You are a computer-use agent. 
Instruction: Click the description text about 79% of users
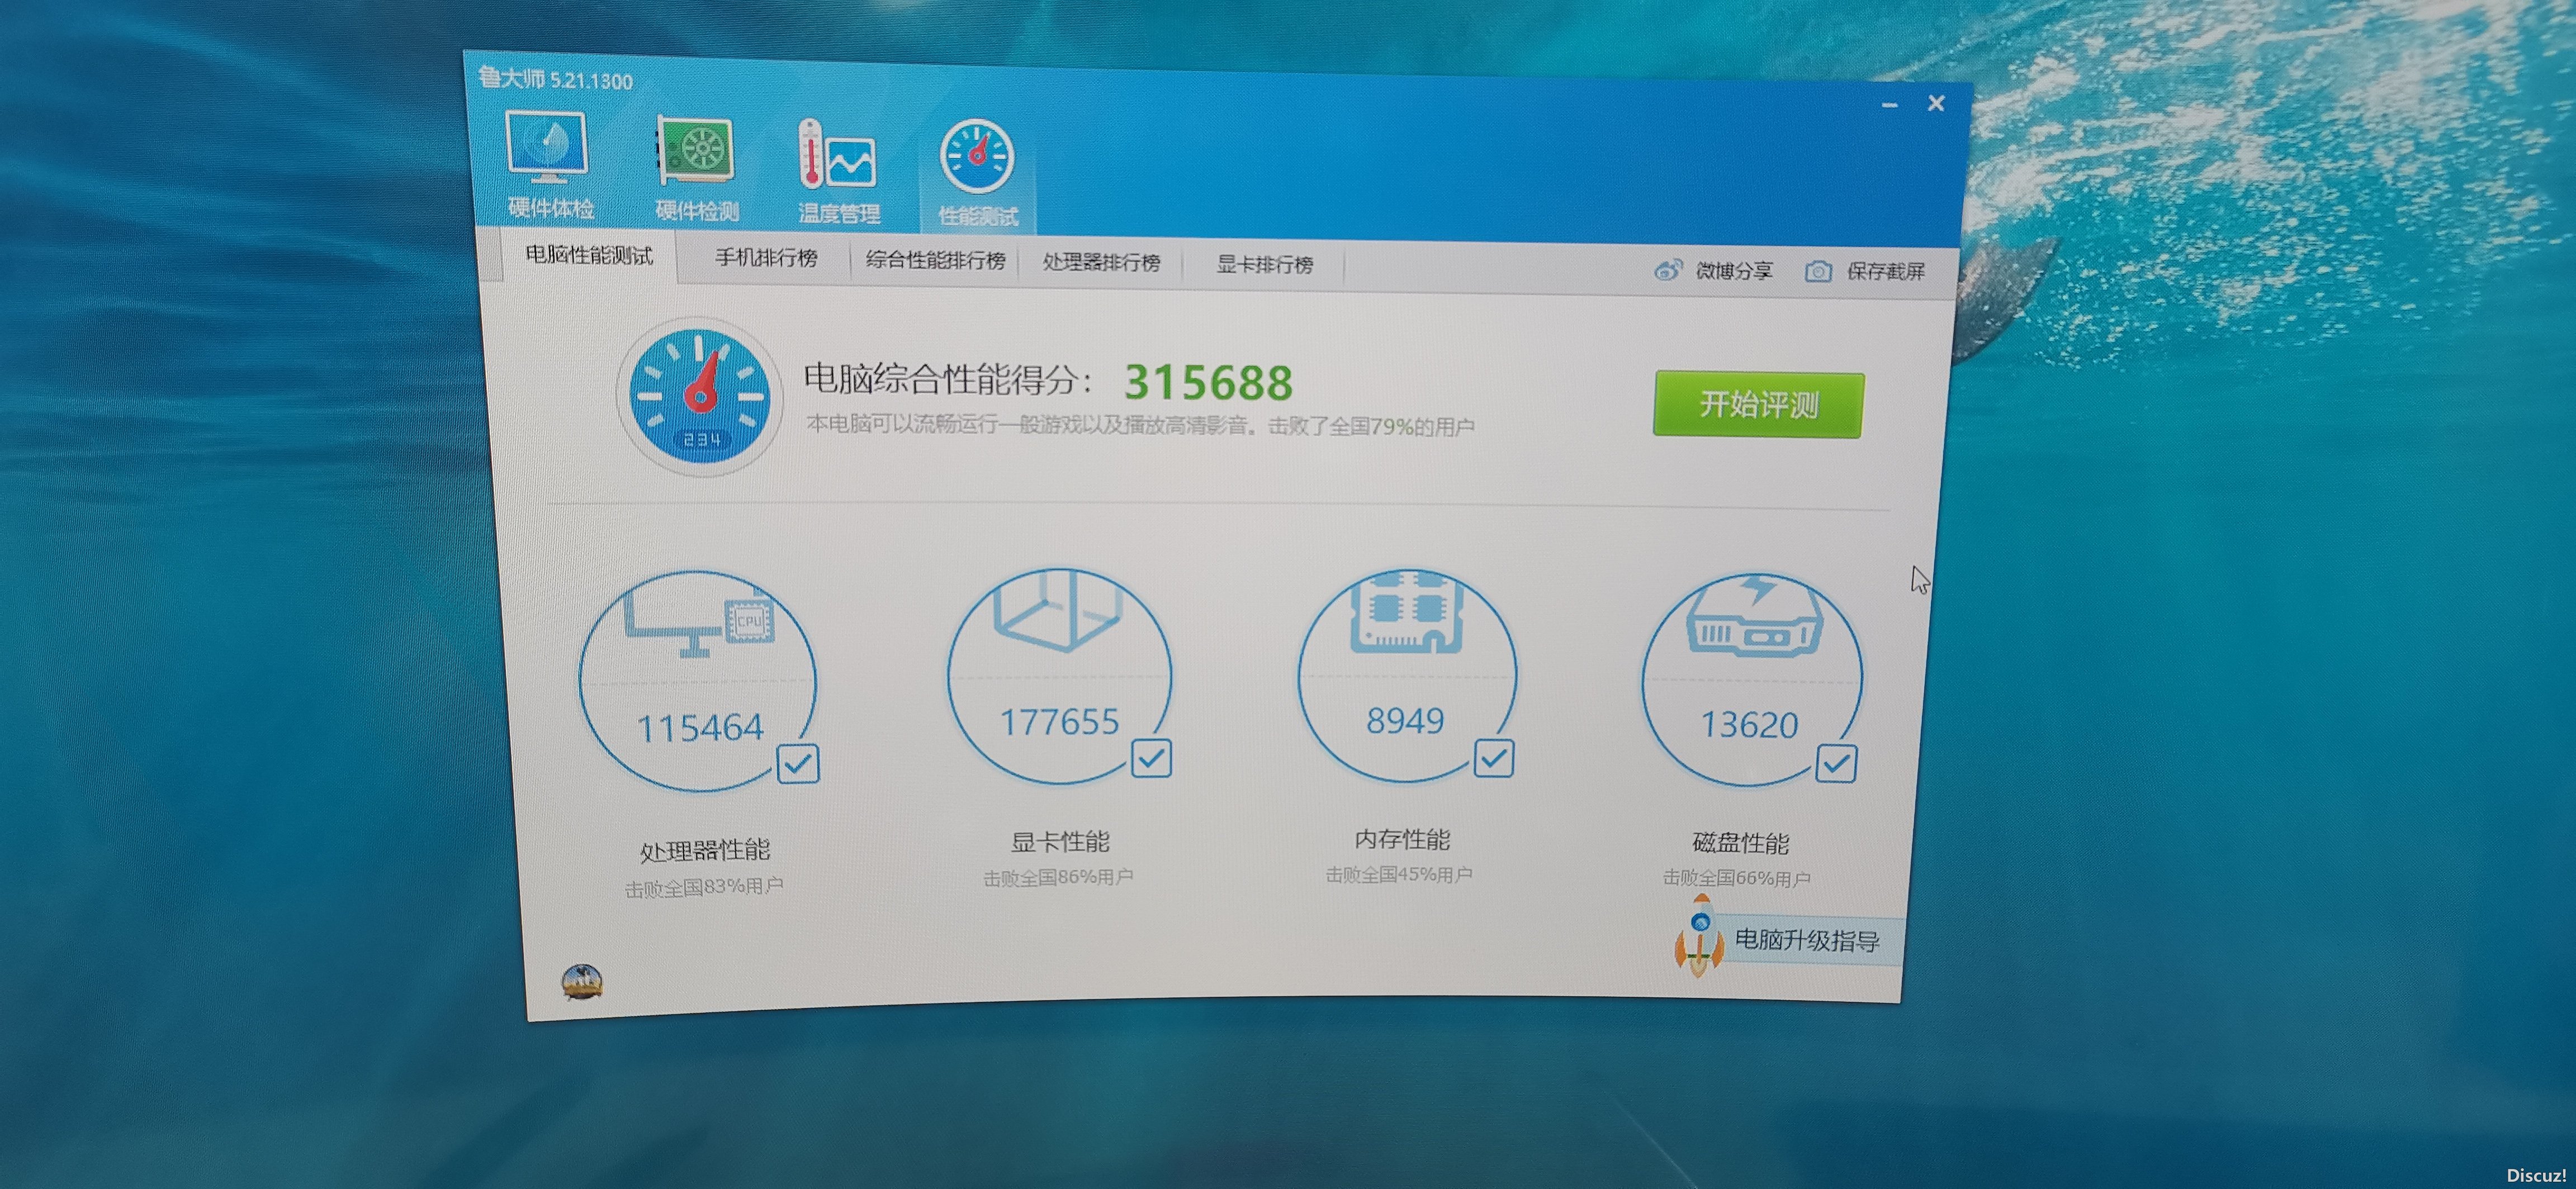1140,426
